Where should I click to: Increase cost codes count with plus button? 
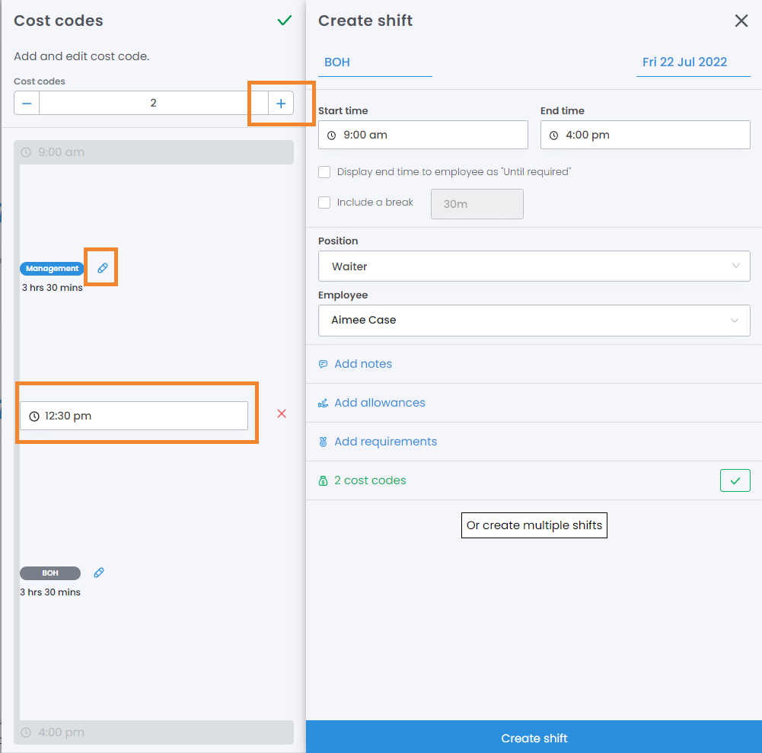(281, 104)
